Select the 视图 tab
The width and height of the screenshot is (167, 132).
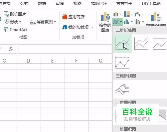(77, 4)
